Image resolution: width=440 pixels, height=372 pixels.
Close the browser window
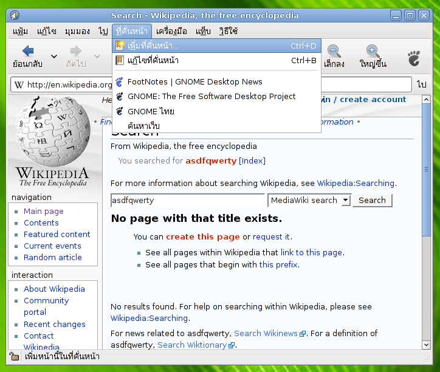424,15
